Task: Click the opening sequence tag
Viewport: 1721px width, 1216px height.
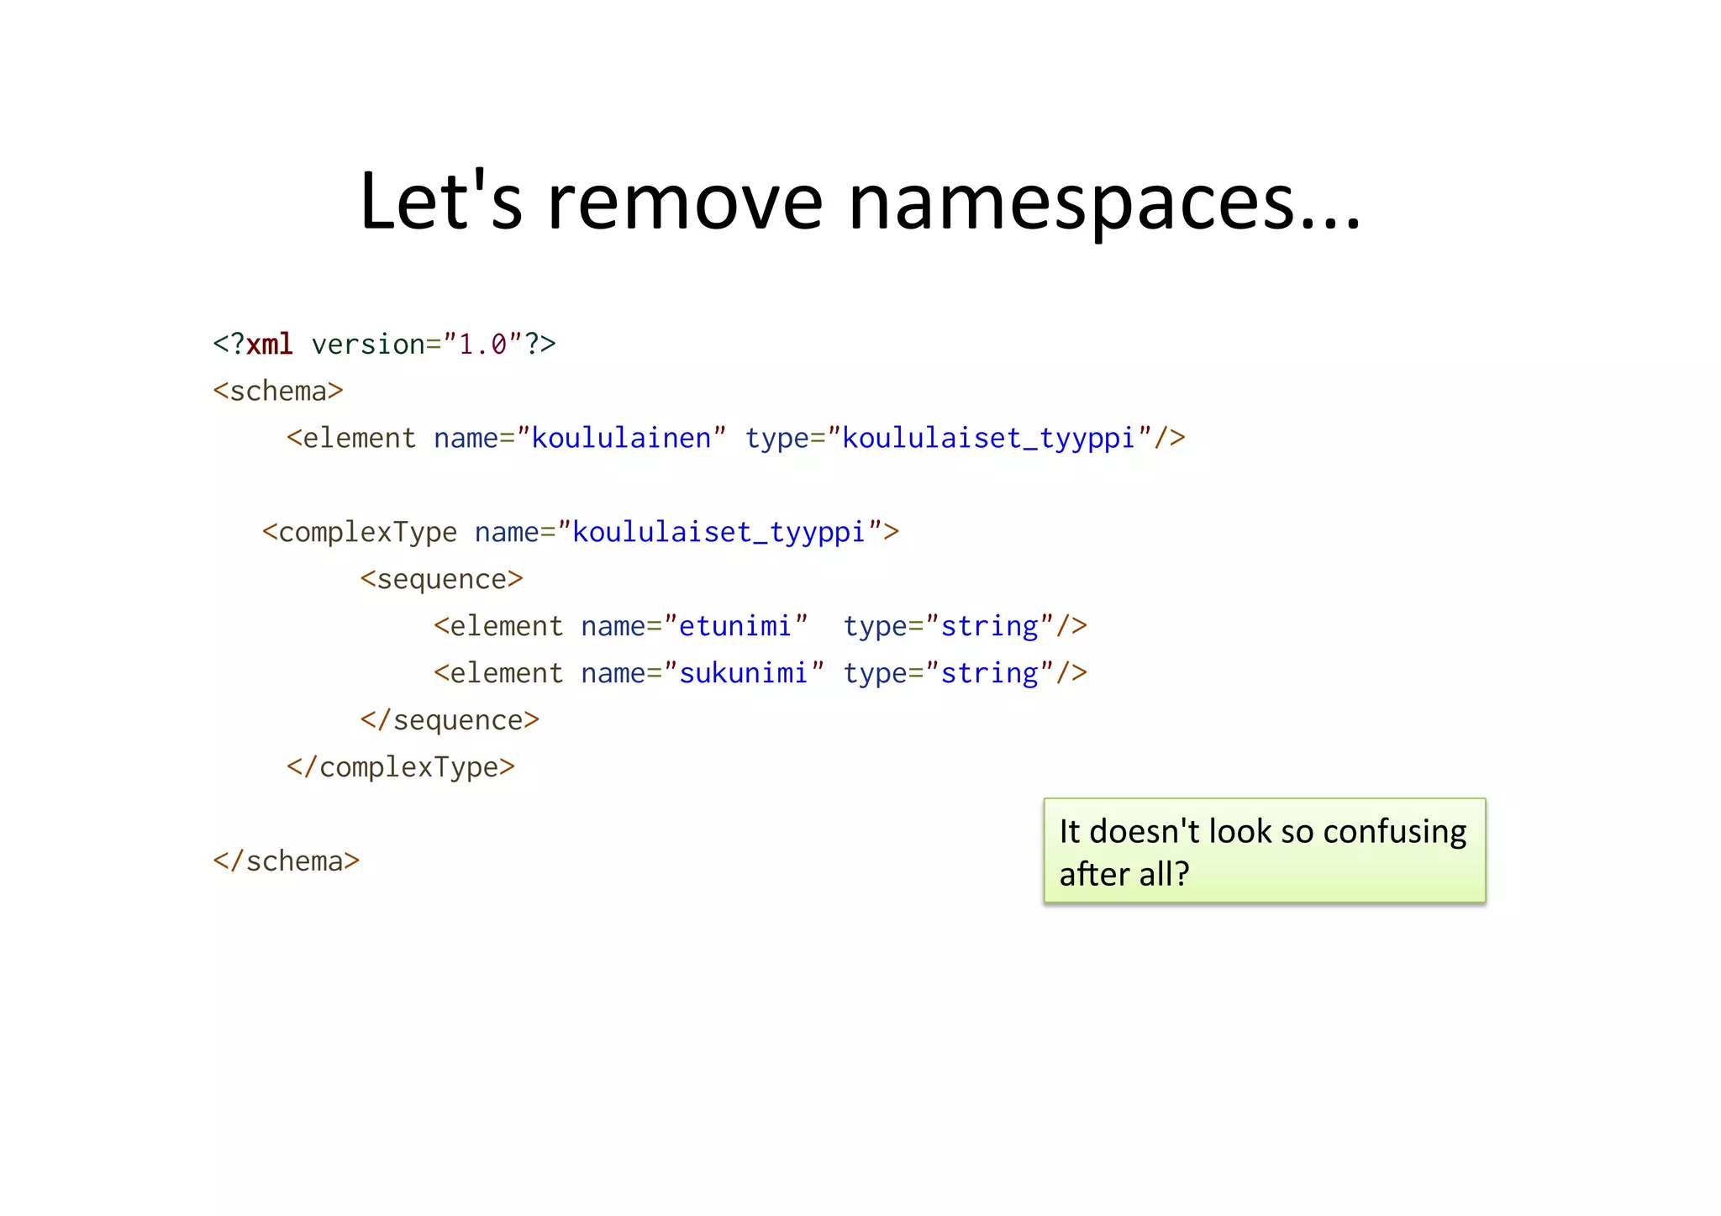Action: pyautogui.click(x=441, y=579)
